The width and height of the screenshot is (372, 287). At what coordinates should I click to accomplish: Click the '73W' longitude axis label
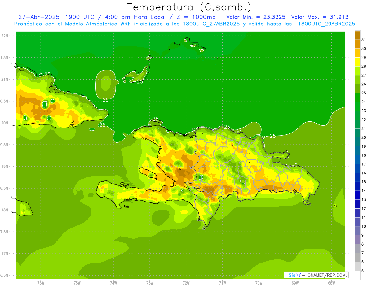[x=150, y=283]
